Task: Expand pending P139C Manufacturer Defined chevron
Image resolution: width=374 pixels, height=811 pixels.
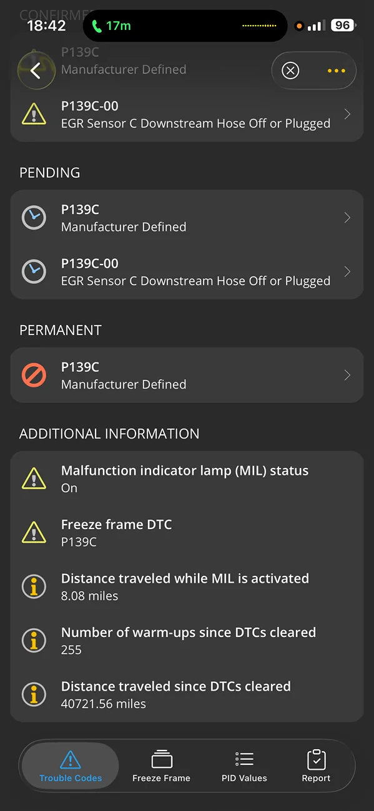Action: tap(348, 218)
